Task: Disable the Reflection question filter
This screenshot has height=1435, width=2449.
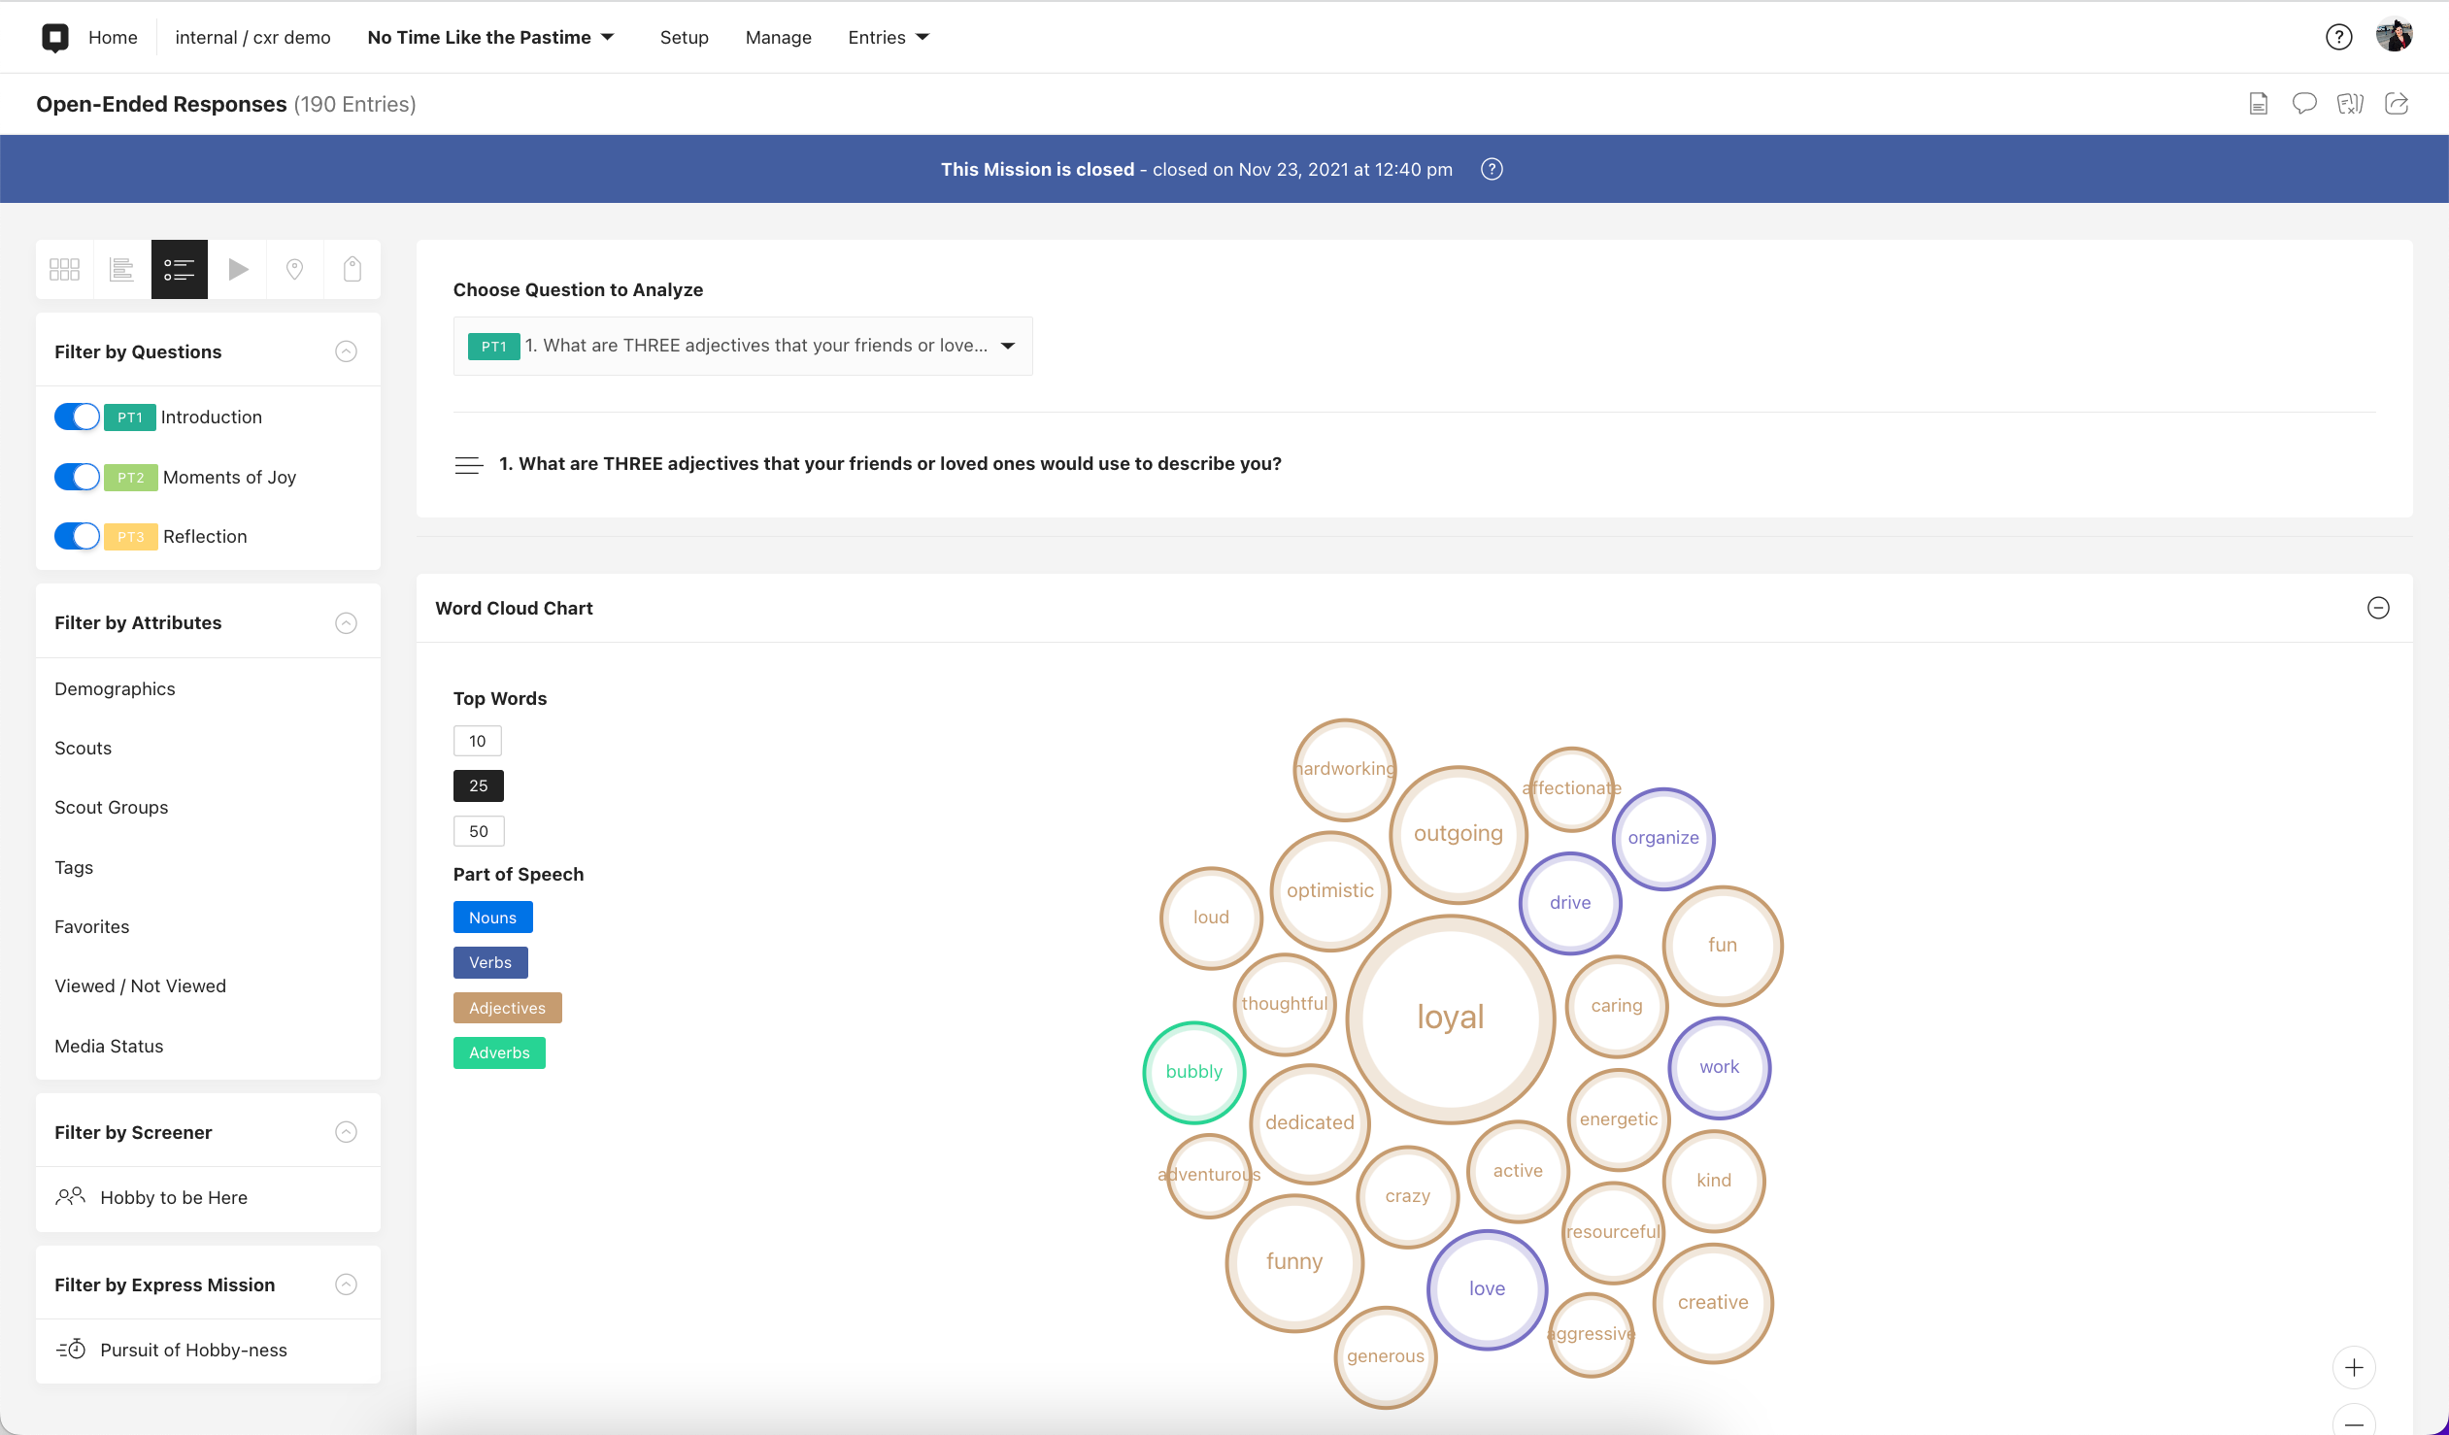Action: coord(77,536)
